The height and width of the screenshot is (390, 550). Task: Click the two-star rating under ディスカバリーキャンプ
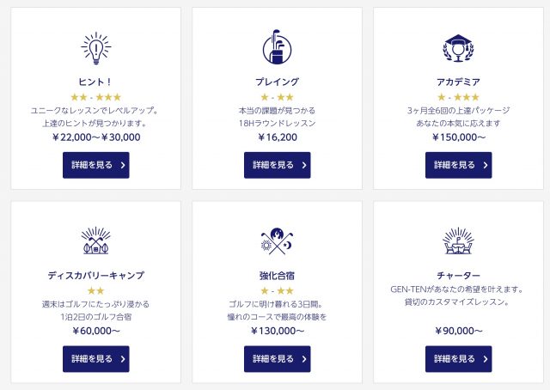coord(95,290)
